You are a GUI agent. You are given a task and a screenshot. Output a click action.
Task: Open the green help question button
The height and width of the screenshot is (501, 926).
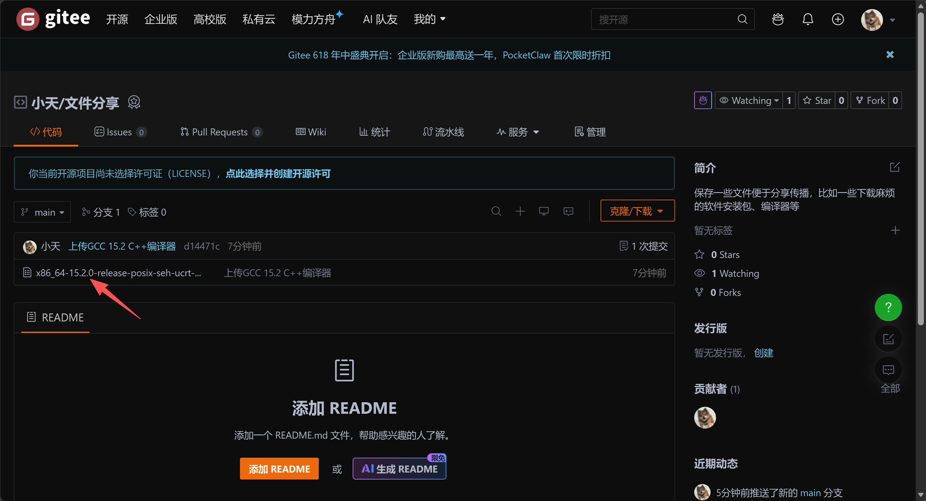(888, 307)
